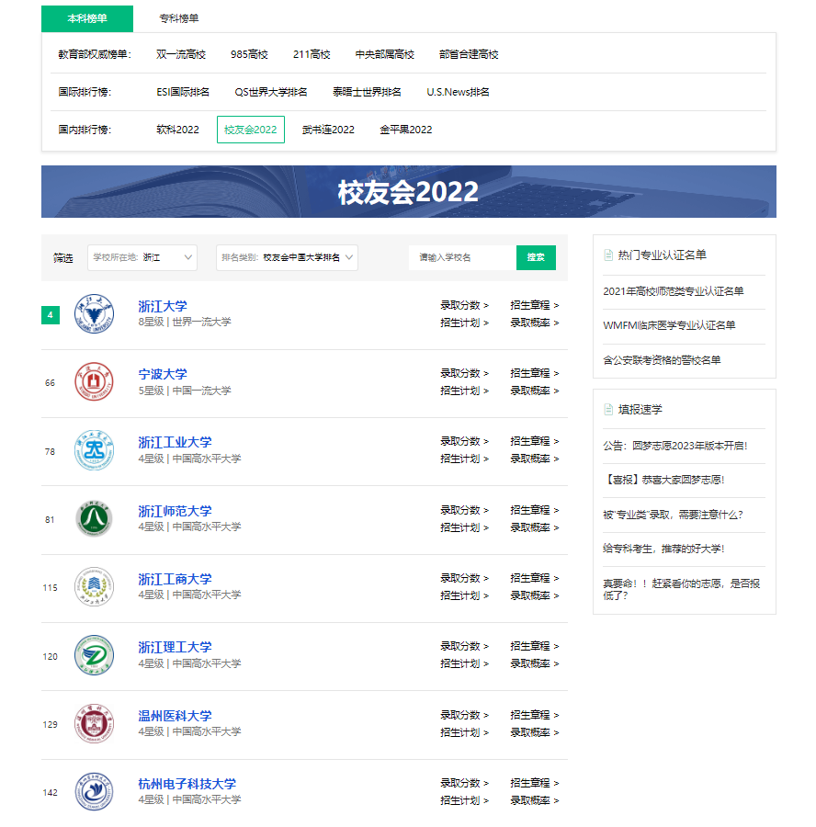Open the 温州医科大学 school name link
Viewport: 816px width, 827px height.
click(176, 716)
